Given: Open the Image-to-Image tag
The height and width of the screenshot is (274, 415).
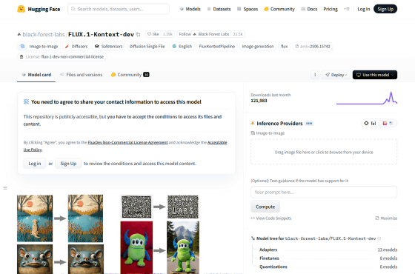Looking at the screenshot, I should (x=39, y=46).
